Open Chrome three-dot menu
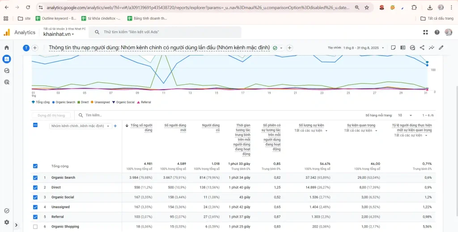 [x=451, y=8]
